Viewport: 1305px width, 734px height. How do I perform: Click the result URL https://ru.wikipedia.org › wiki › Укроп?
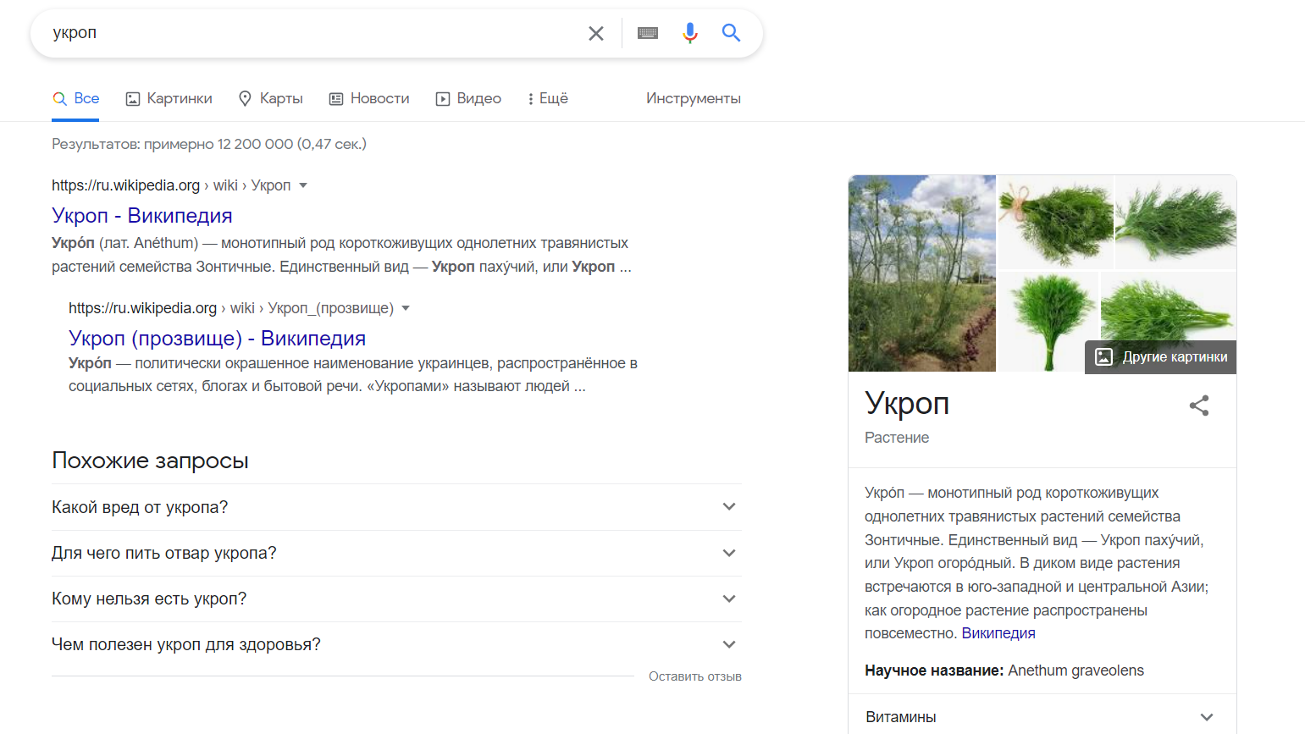[x=171, y=185]
